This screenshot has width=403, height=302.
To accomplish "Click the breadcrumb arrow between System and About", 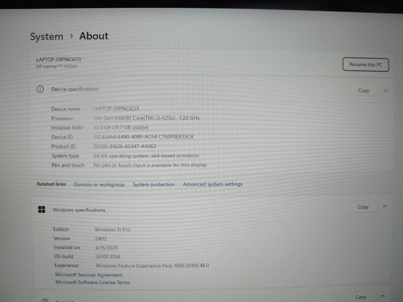I will tap(72, 36).
